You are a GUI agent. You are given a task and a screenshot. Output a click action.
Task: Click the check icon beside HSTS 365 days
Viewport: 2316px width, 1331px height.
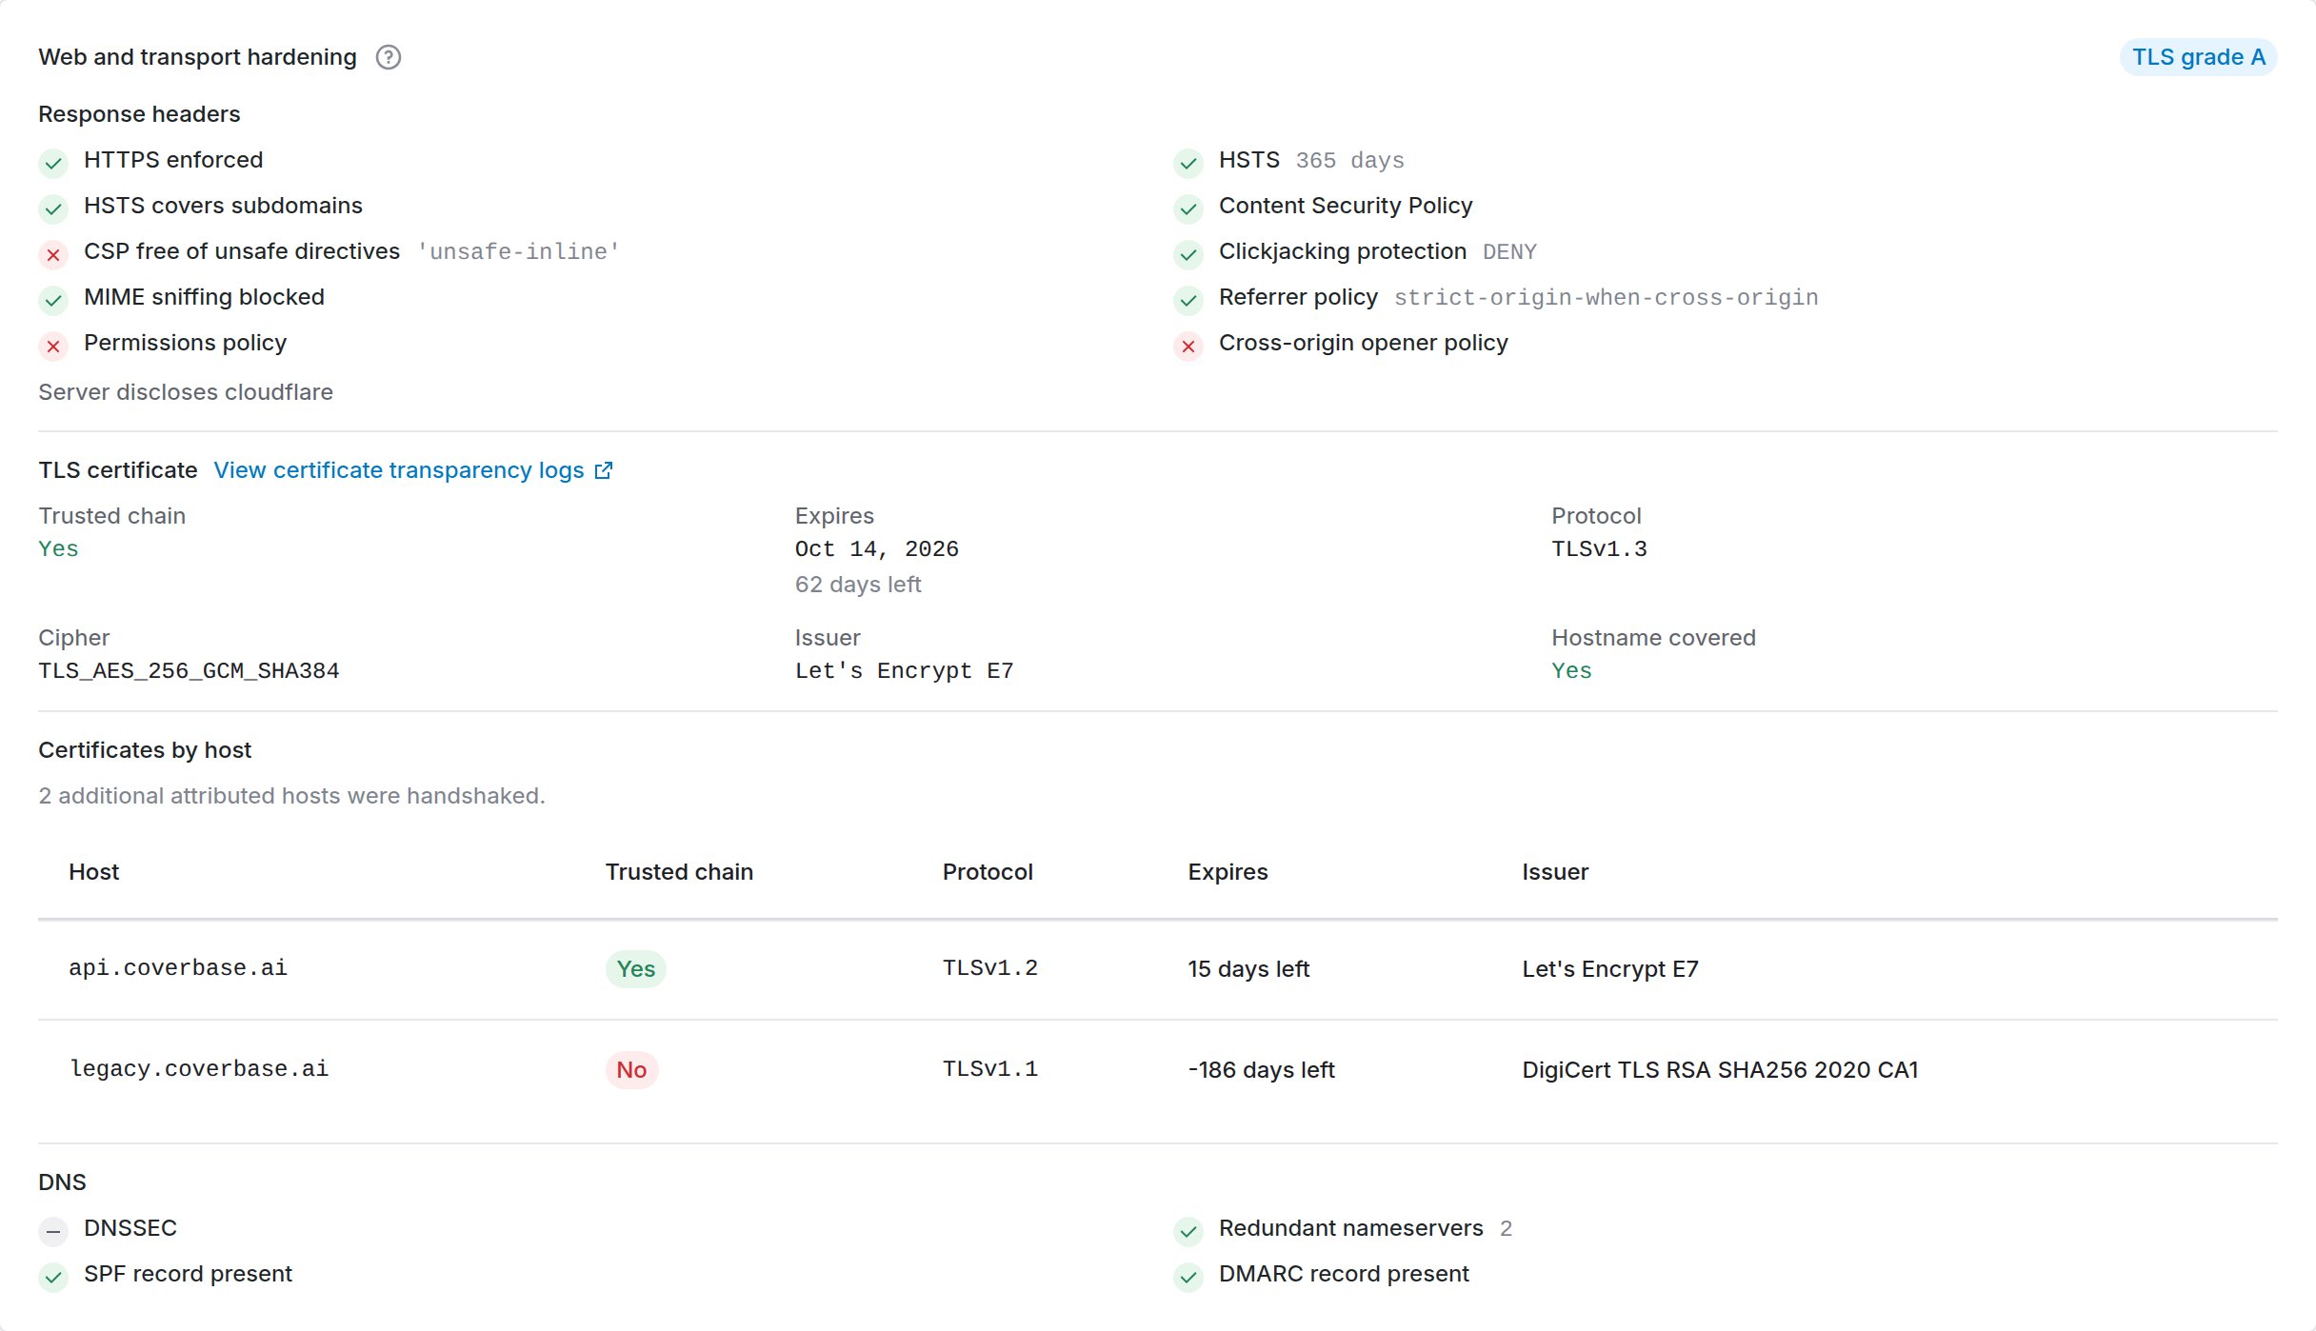point(1188,163)
